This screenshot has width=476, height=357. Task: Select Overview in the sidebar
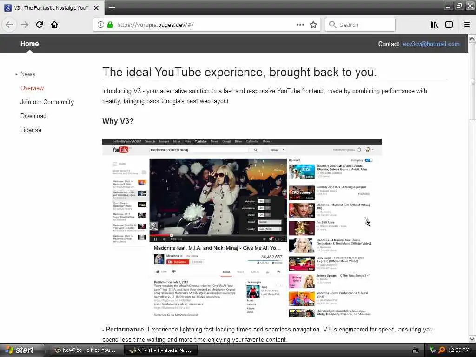click(x=32, y=88)
